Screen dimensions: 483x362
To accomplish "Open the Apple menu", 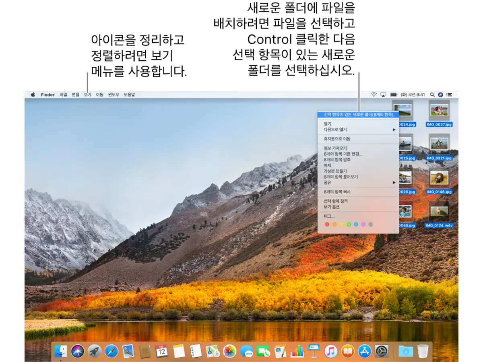I will [x=33, y=95].
